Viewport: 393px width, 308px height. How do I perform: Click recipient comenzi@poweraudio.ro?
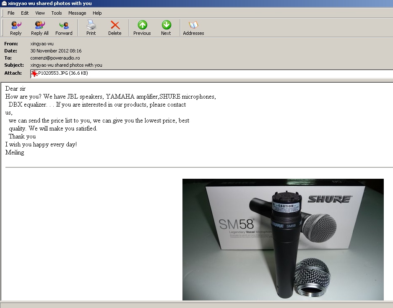coord(55,58)
